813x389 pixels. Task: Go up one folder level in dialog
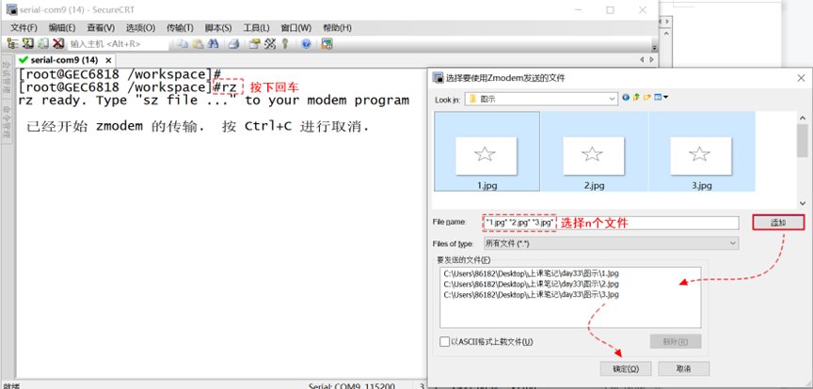[636, 98]
